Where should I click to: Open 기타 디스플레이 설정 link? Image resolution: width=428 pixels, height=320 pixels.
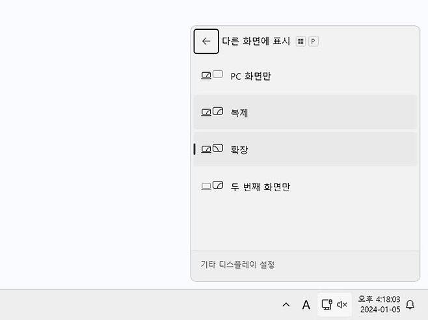point(237,265)
